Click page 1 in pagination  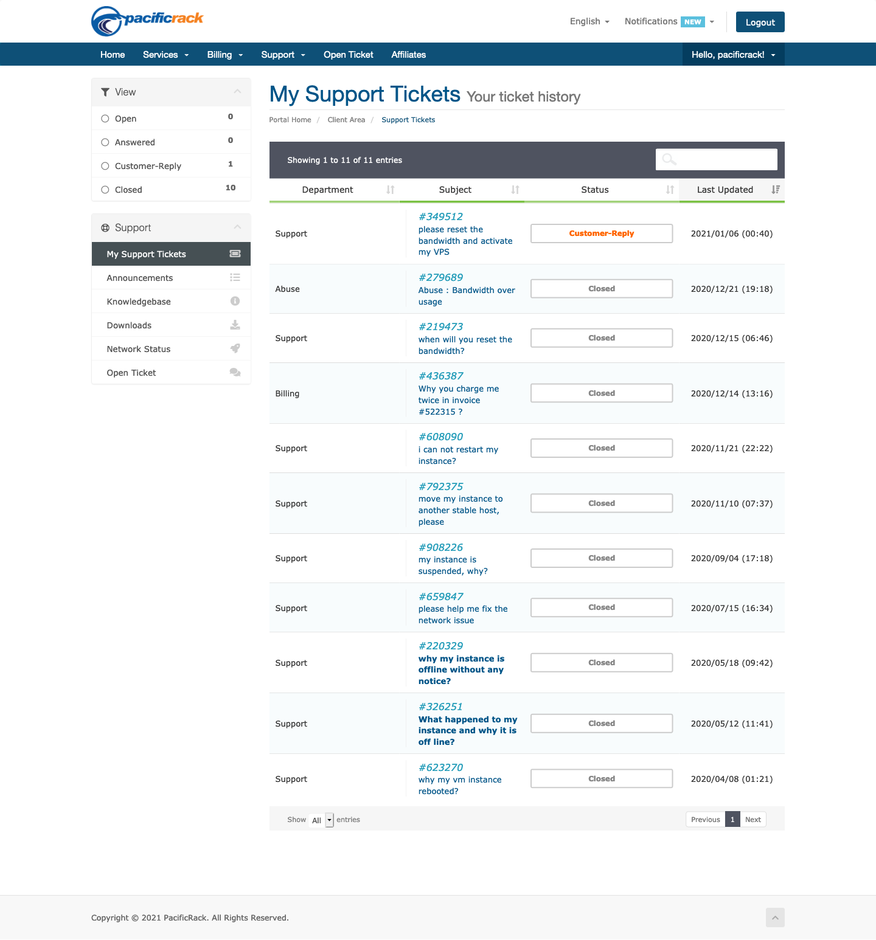[x=732, y=820]
